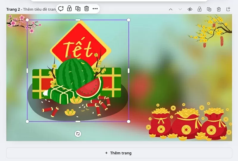Select the top-right corner resize handle
238x161 pixels.
(x=129, y=20)
